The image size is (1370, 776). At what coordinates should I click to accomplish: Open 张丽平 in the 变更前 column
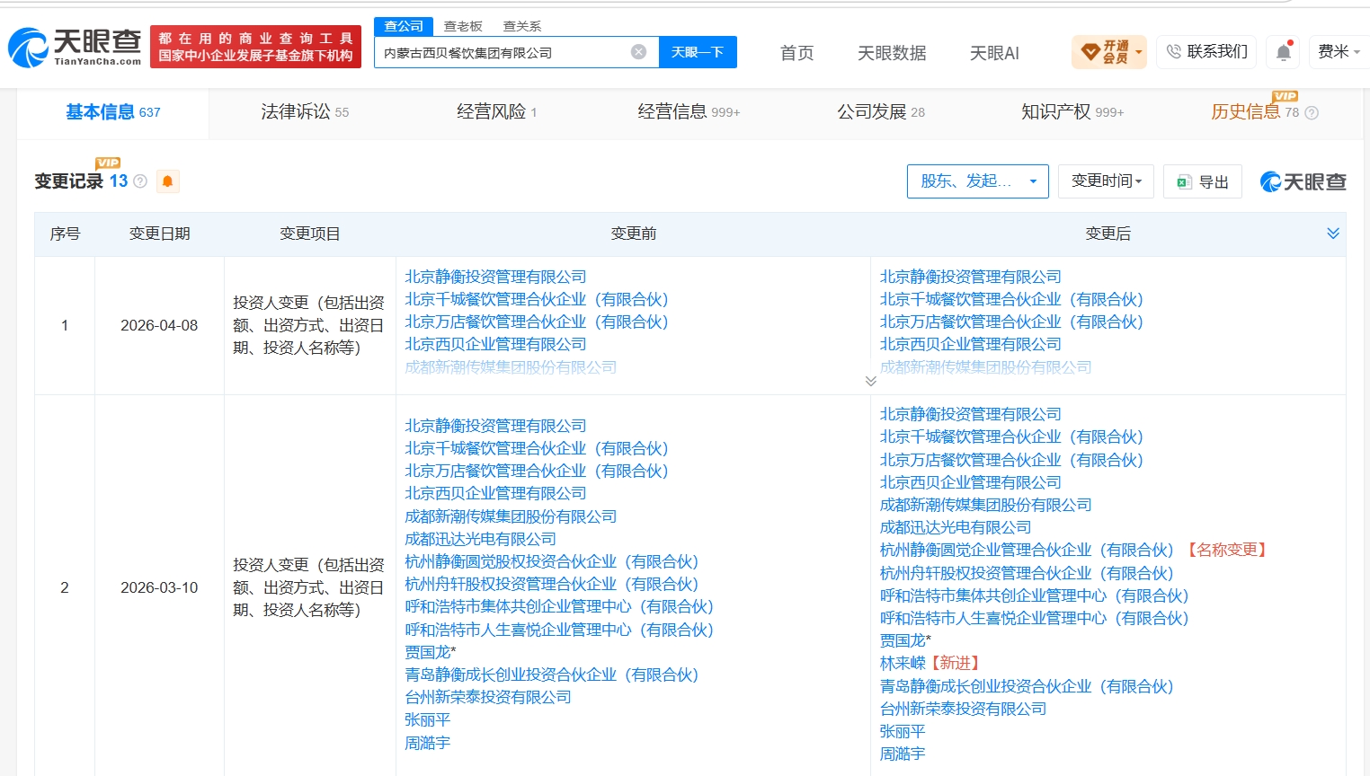pos(427,719)
